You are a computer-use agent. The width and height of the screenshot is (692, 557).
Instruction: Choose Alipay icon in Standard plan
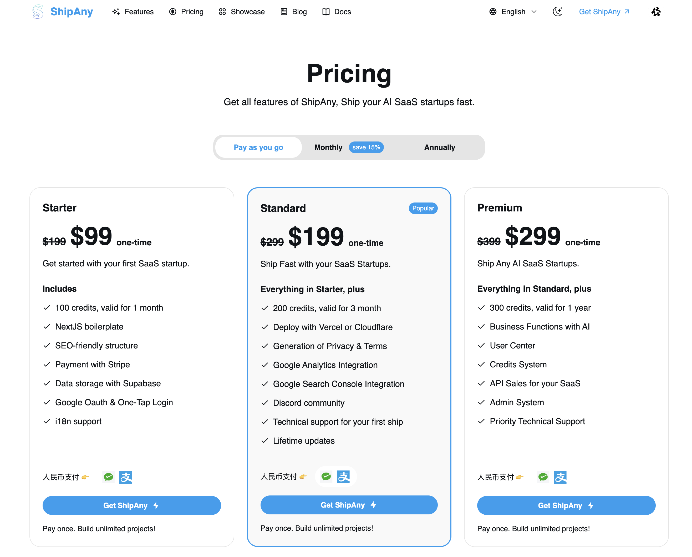[x=343, y=477]
